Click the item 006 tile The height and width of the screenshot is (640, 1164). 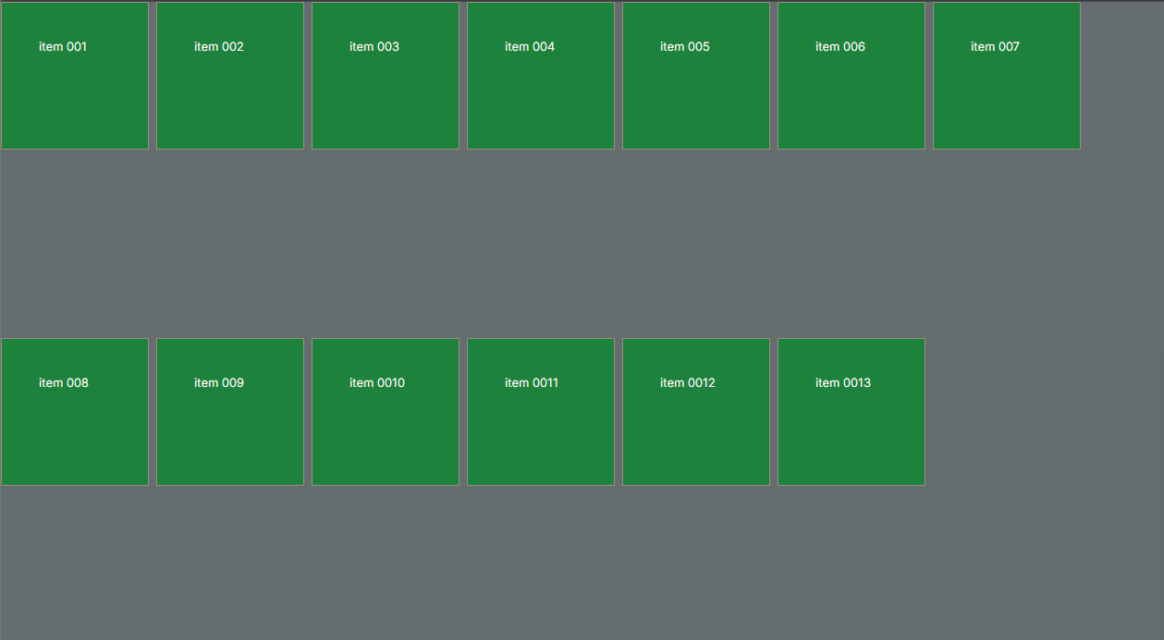click(x=852, y=76)
